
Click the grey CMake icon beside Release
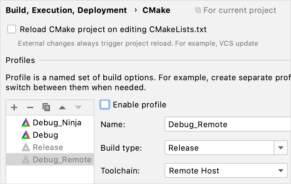pos(26,147)
